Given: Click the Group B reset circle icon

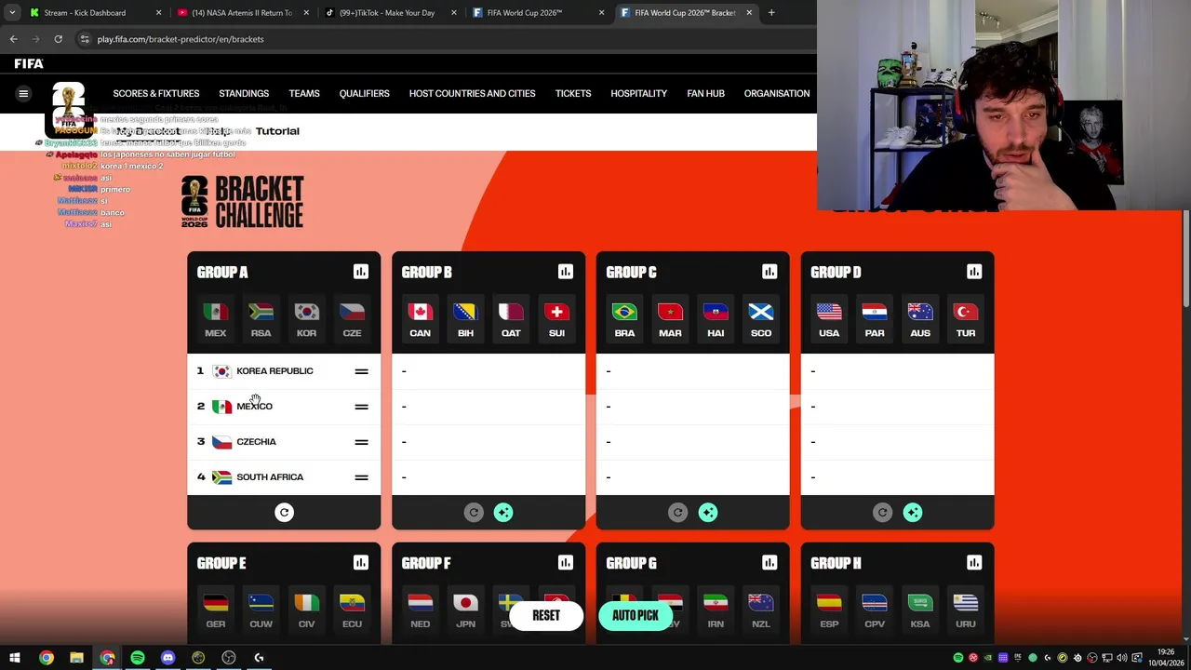Looking at the screenshot, I should point(474,513).
